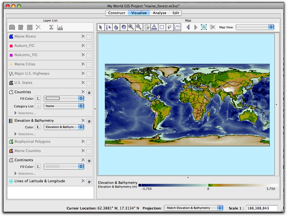Select the zoom out magnifier tool
Viewport: 287px width, 216px height.
pos(139,27)
